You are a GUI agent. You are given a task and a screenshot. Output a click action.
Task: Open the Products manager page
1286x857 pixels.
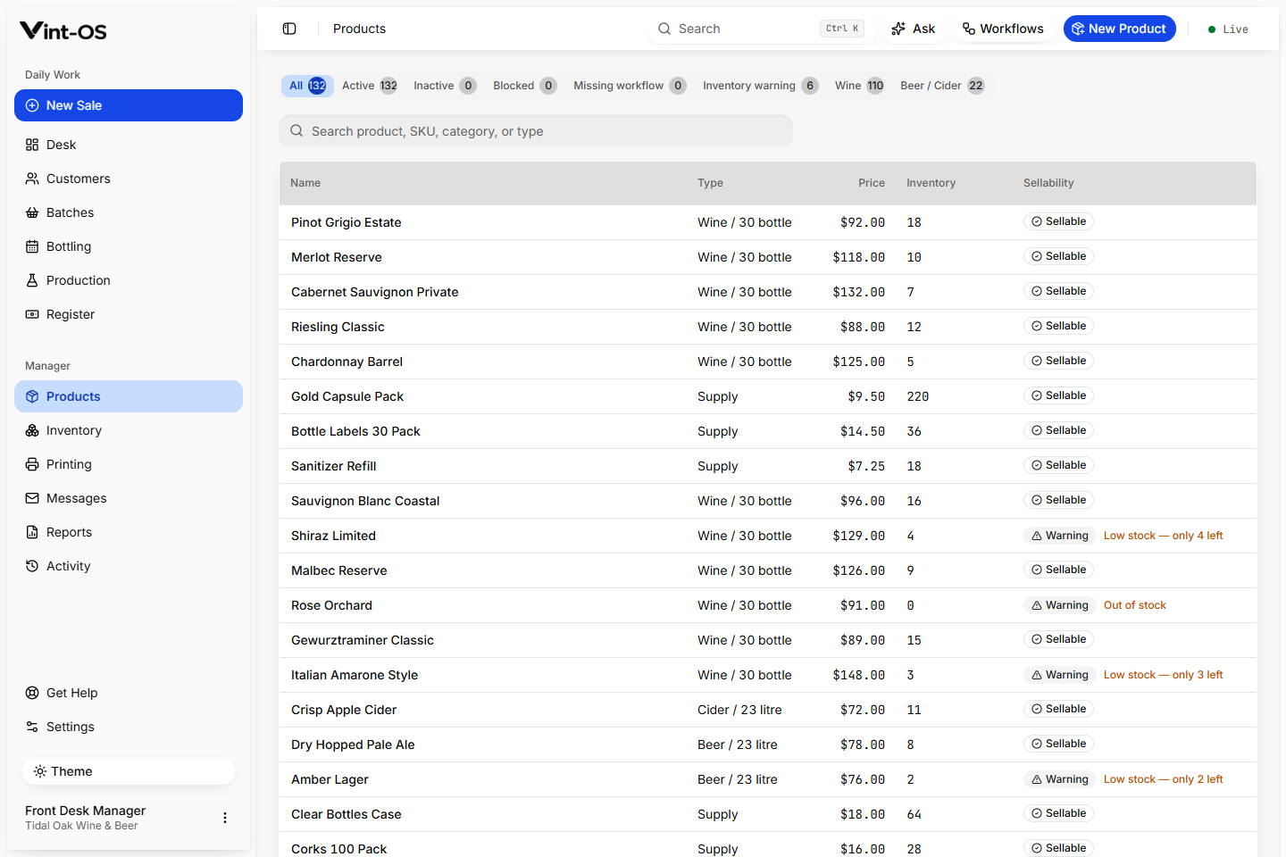tap(129, 396)
